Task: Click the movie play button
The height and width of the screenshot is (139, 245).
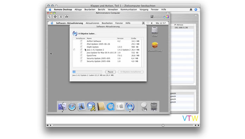Action: (51, 125)
